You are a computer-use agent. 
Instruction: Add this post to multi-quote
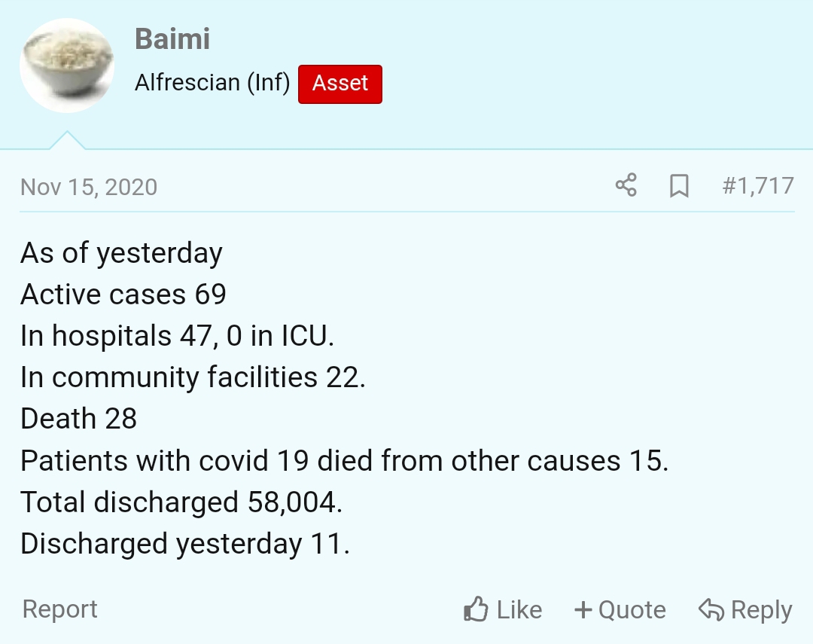pos(620,610)
